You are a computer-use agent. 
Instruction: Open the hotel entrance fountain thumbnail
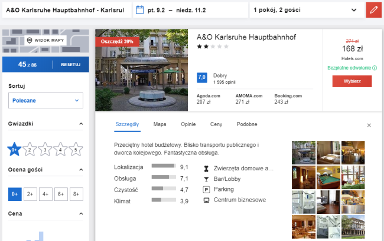(x=304, y=153)
